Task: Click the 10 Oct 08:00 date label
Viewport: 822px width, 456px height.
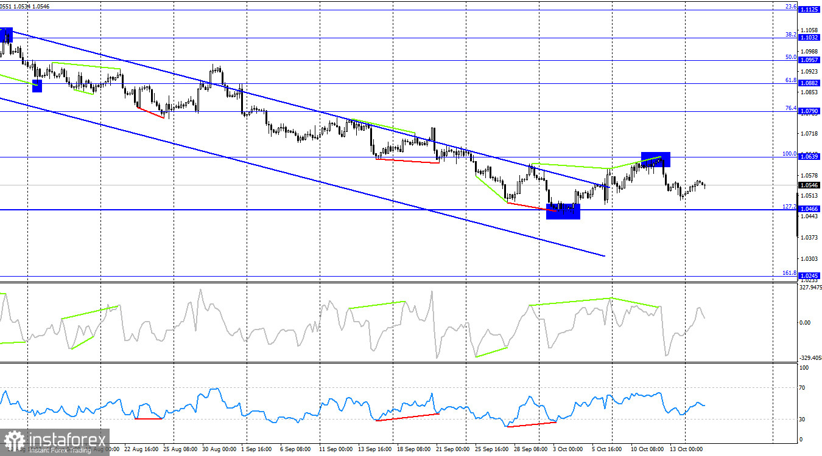Action: pyautogui.click(x=648, y=450)
